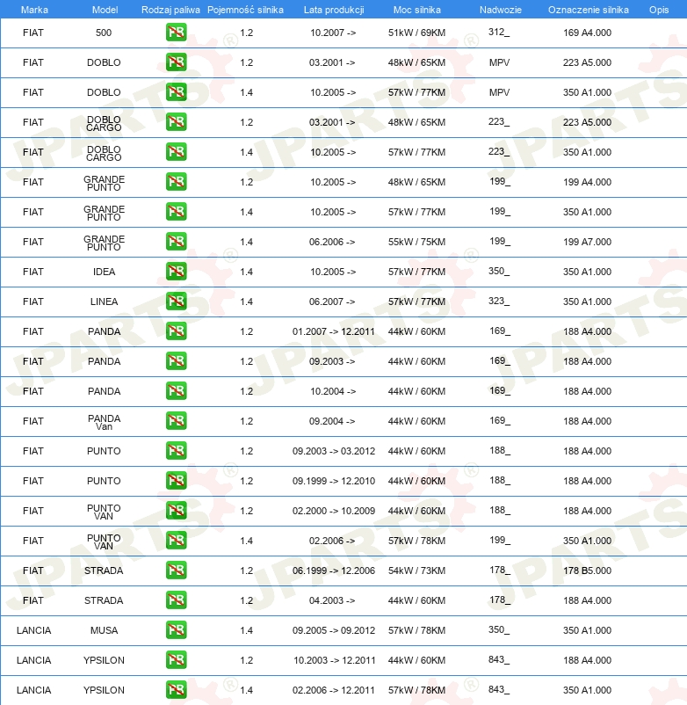Screen dimensions: 687x705
Task: Click the 'Lata produkcji' column header
Action: 334,10
